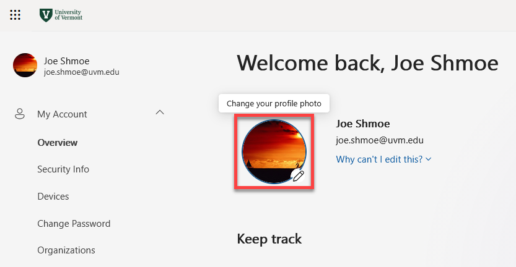Open the app launcher waffle icon
This screenshot has height=267, width=516.
click(x=15, y=15)
